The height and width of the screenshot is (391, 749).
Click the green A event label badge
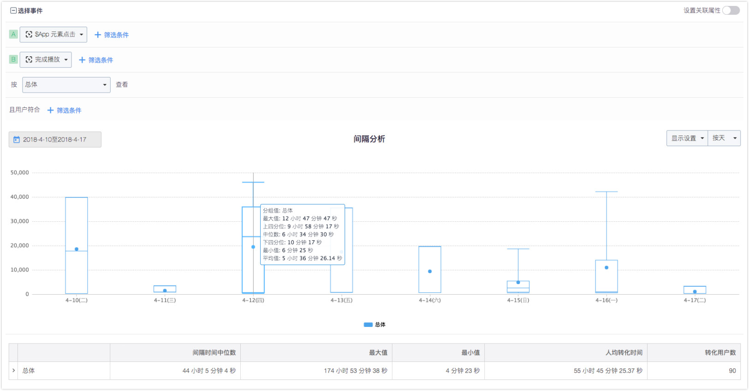pos(13,34)
